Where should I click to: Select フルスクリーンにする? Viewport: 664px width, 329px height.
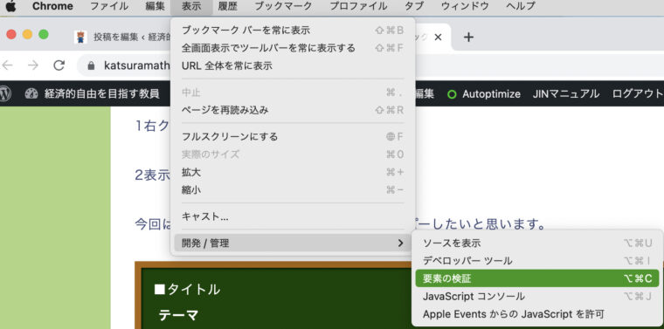pos(293,137)
